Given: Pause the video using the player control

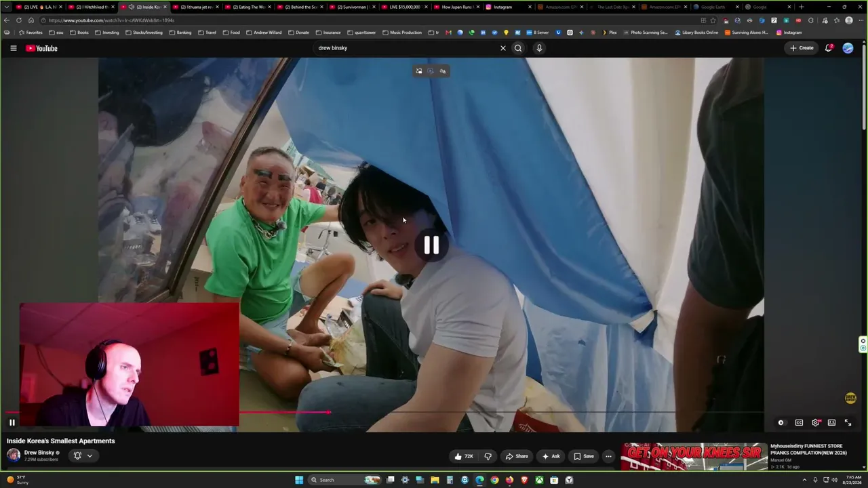Looking at the screenshot, I should click(x=12, y=422).
